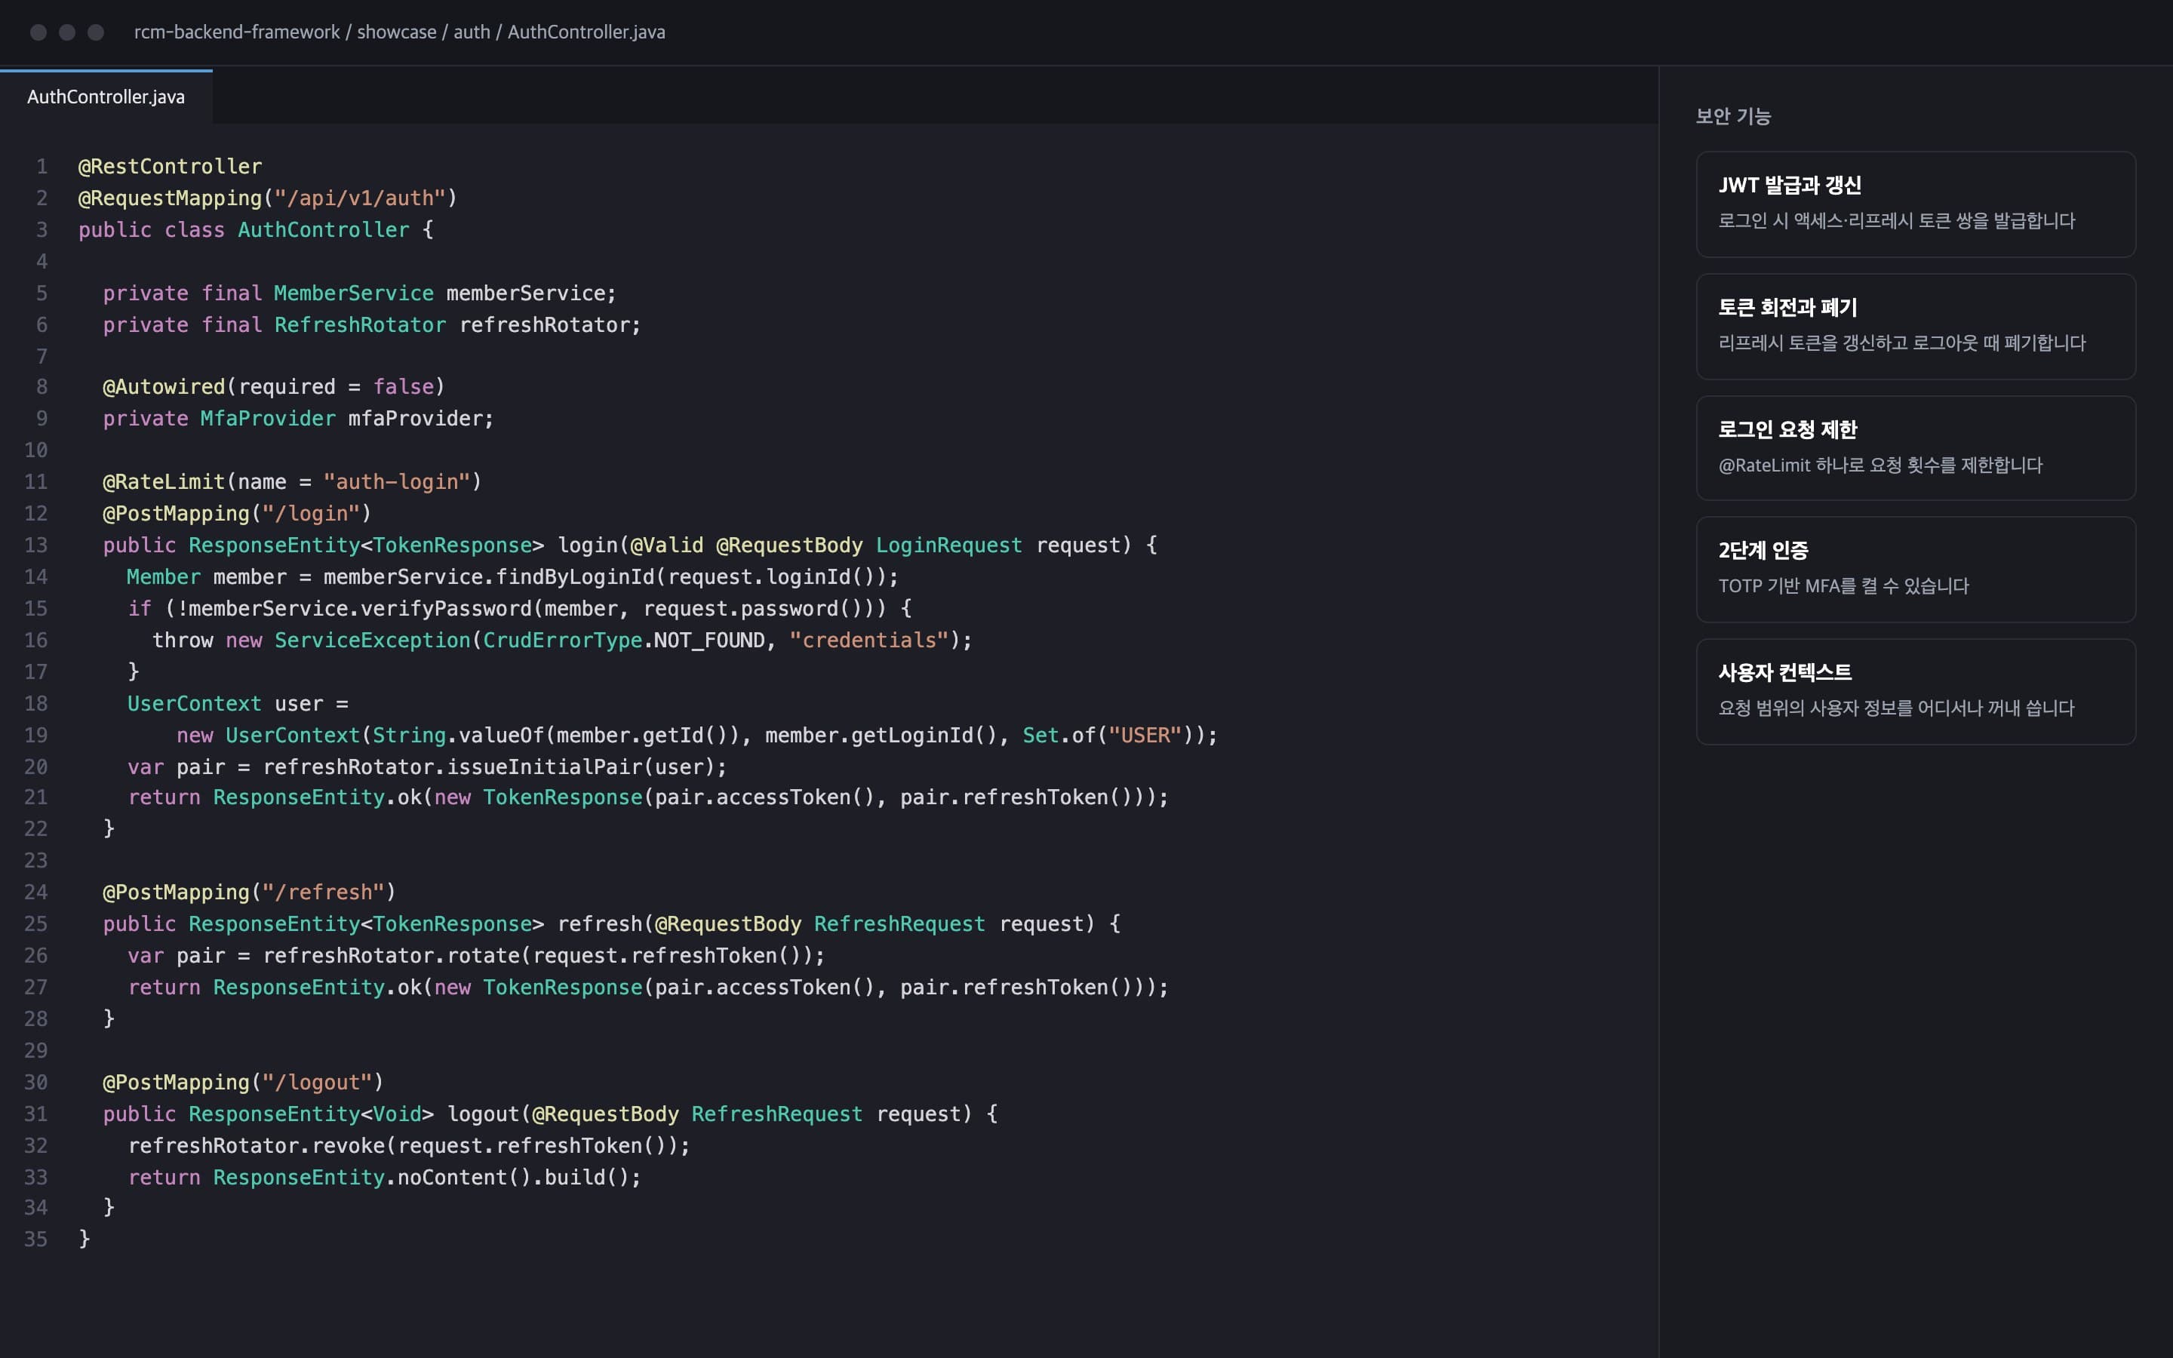Image resolution: width=2173 pixels, height=1358 pixels.
Task: Click the "/login" string on line 12
Action: point(311,513)
